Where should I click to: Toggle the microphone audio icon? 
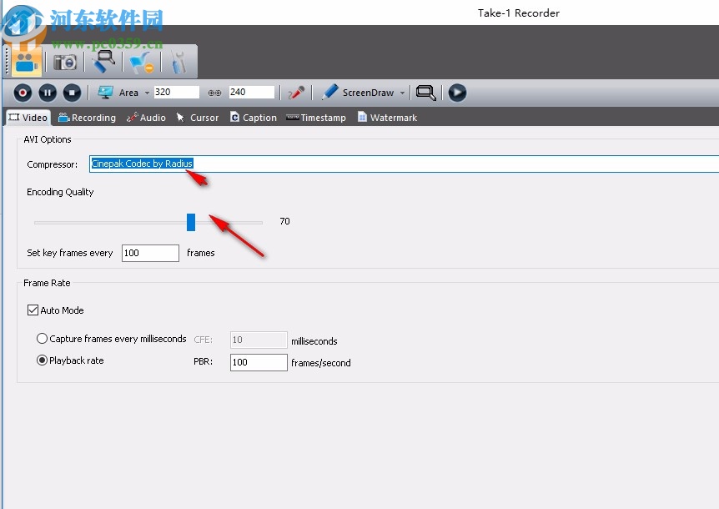tap(296, 93)
